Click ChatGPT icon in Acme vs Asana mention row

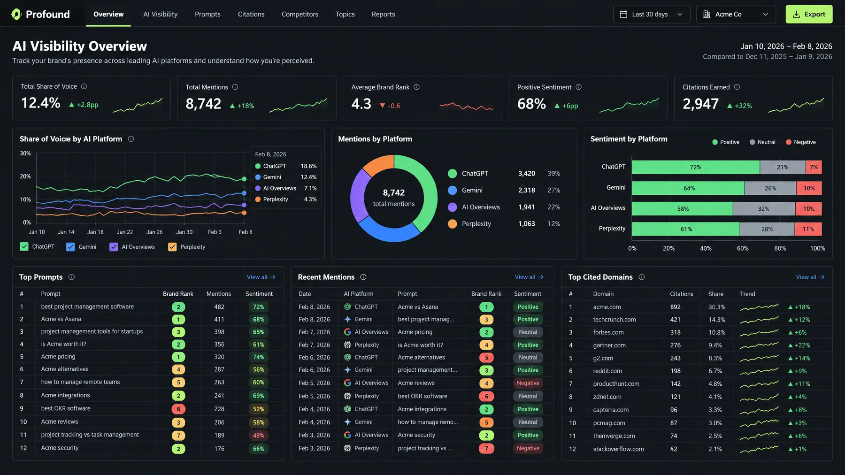tap(347, 306)
